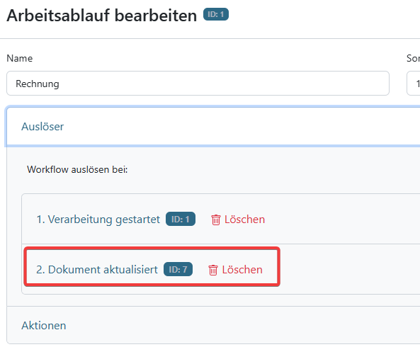Delete trigger 2 via its Löschen text
The width and height of the screenshot is (420, 347).
242,270
